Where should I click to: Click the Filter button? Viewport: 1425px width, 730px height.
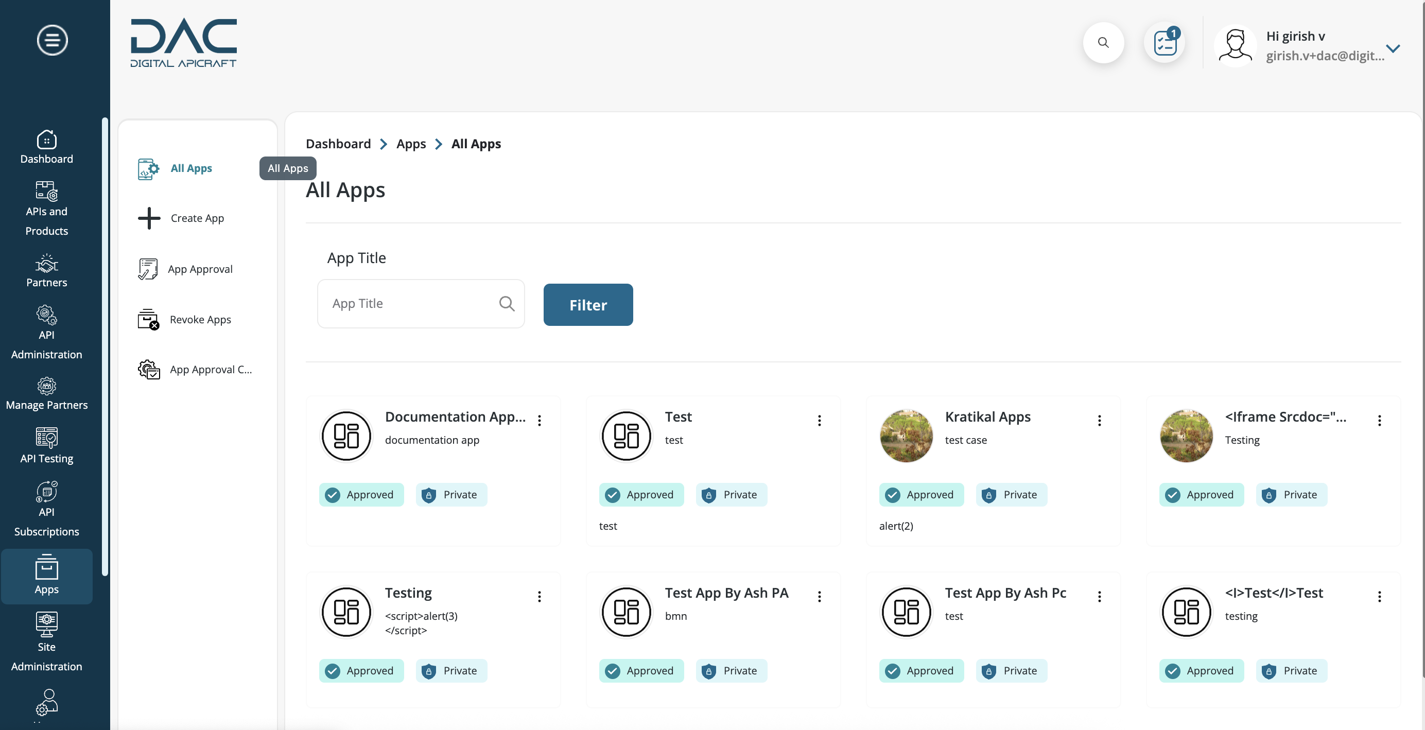[587, 305]
